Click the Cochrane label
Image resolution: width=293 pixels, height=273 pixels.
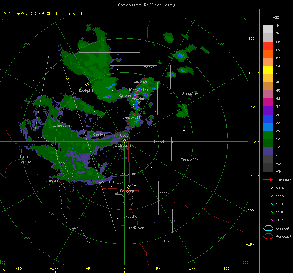106,181
